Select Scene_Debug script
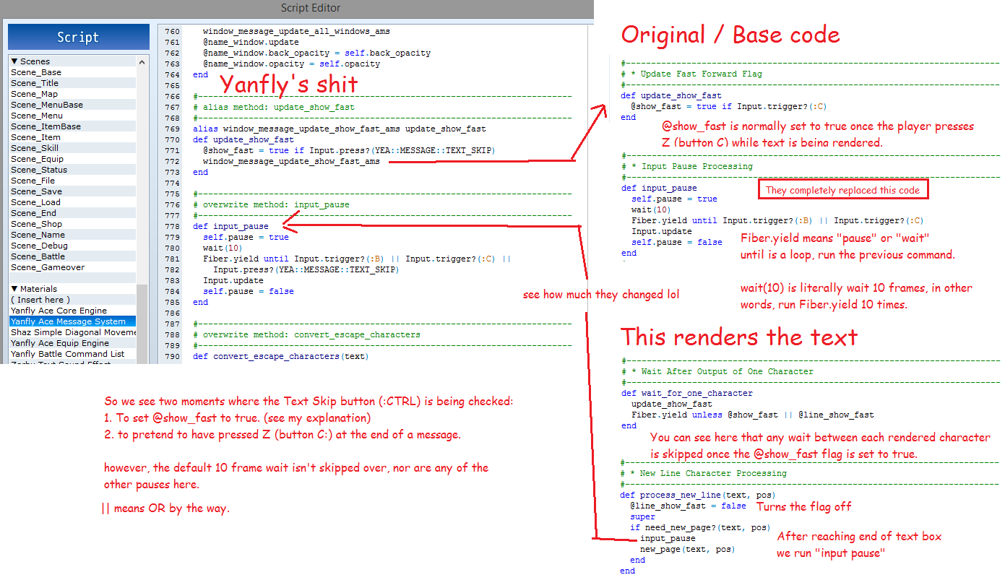This screenshot has width=1005, height=580. [x=72, y=246]
